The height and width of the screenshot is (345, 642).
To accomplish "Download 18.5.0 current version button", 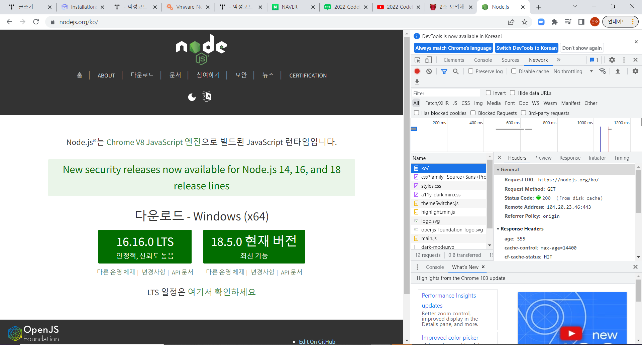I will (254, 247).
